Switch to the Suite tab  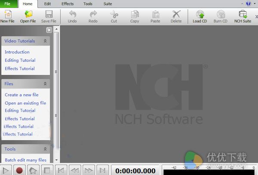[108, 4]
